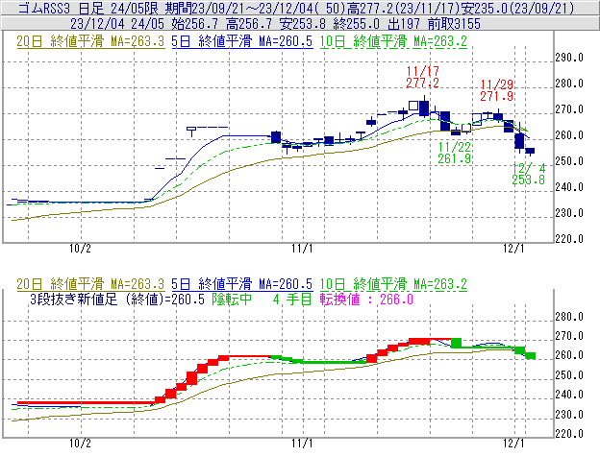The image size is (600, 456).
Task: Click the 220.0 price axis label in upper chart
Action: pyautogui.click(x=569, y=239)
